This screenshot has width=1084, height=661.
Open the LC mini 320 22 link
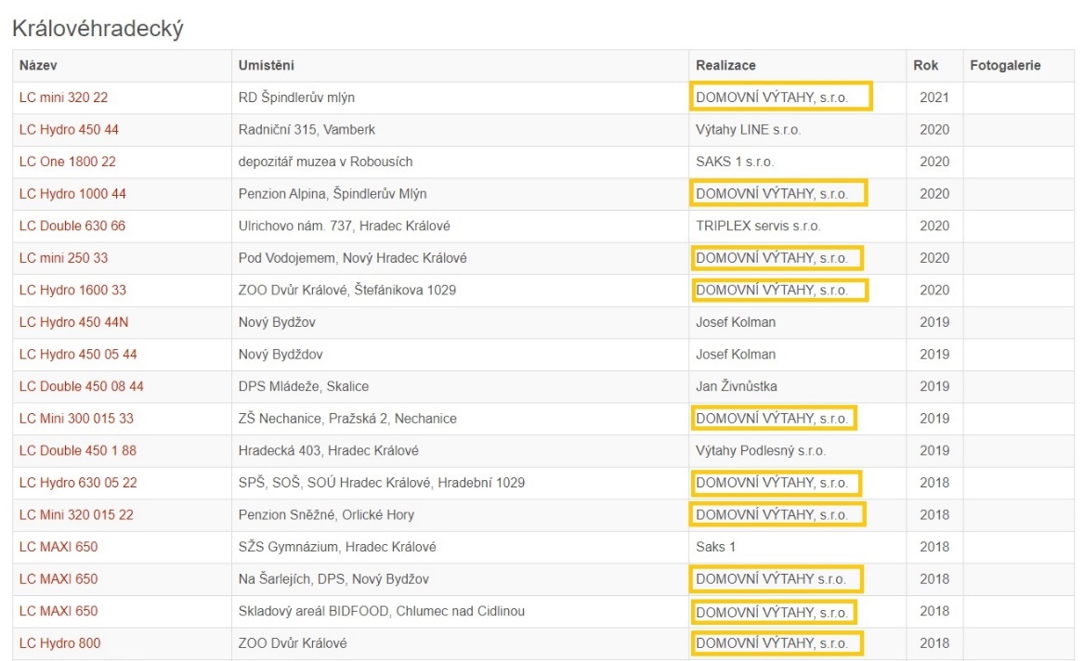point(63,97)
